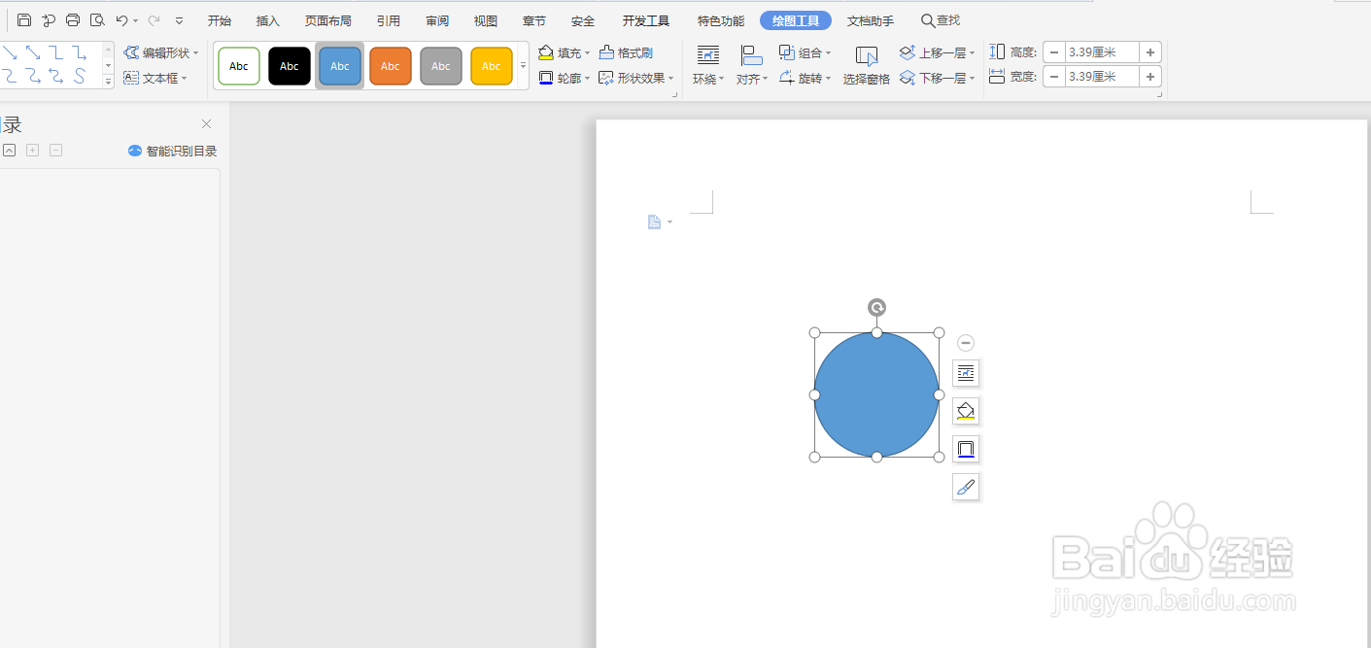This screenshot has width=1371, height=648.
Task: Increase shape height with the plus stepper
Action: click(1150, 51)
